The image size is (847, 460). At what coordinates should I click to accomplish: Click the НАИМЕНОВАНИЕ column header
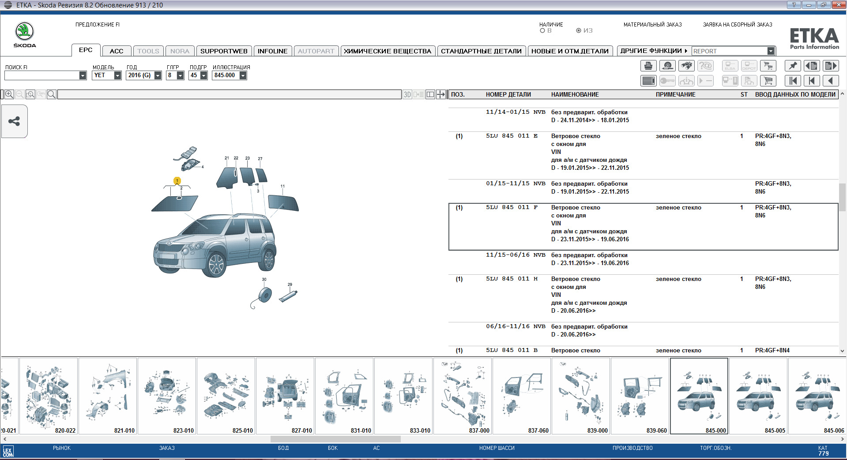(x=575, y=94)
